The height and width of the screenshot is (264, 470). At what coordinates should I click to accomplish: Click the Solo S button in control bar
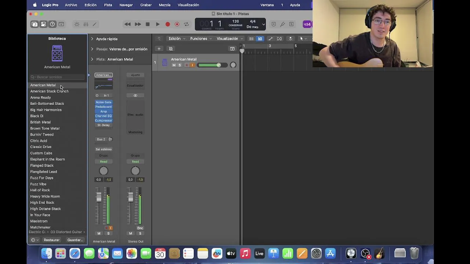(291, 24)
